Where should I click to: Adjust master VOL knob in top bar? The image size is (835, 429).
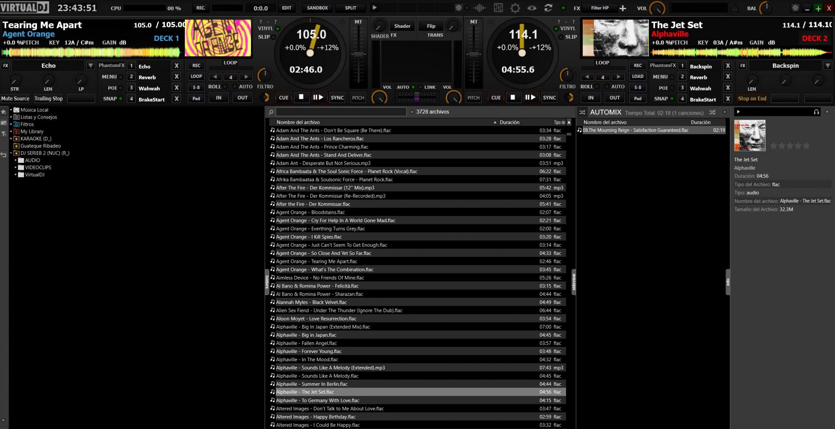(x=657, y=8)
